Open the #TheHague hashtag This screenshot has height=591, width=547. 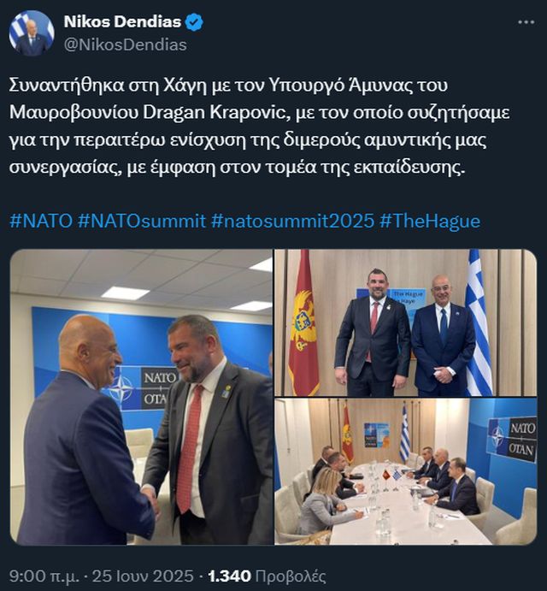430,221
